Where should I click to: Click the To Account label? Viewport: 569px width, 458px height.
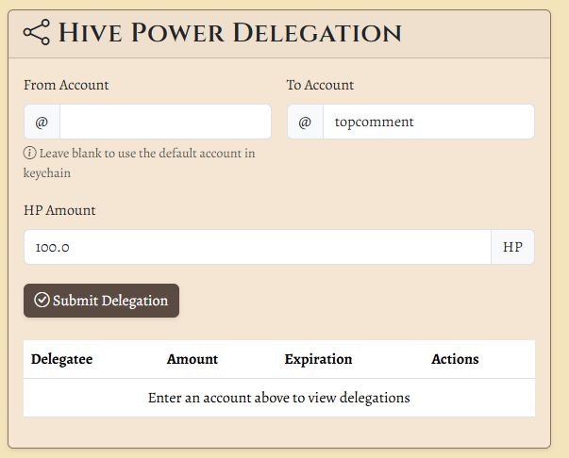(x=320, y=85)
